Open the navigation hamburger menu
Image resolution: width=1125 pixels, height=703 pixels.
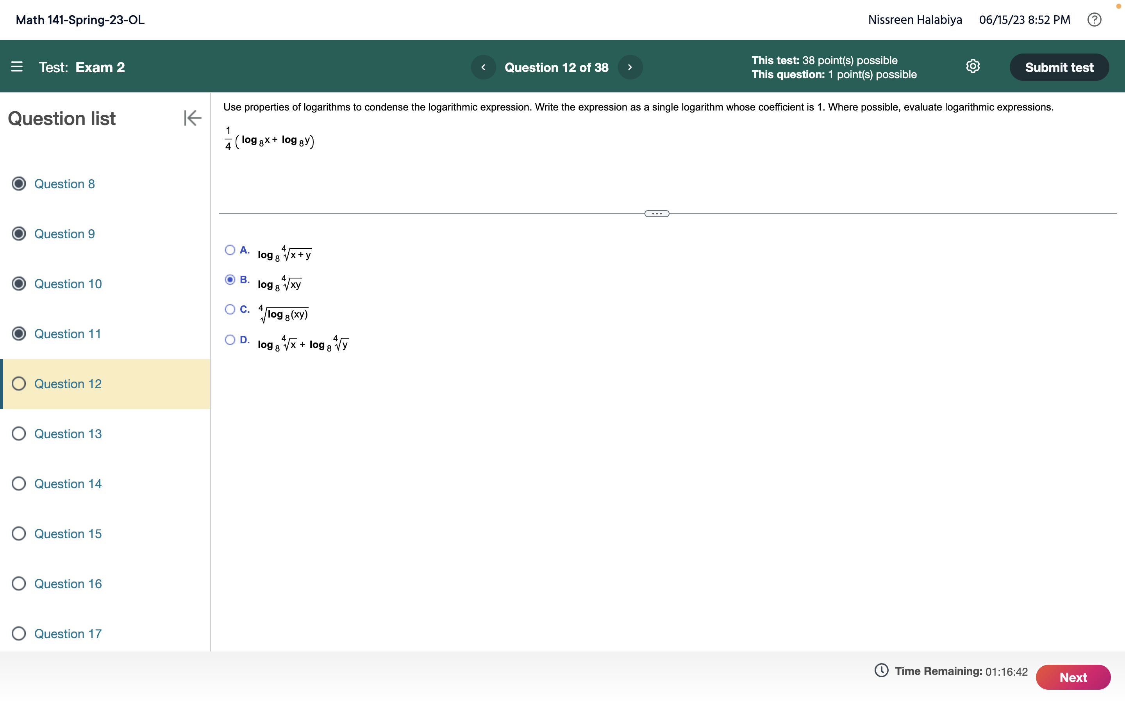(17, 66)
